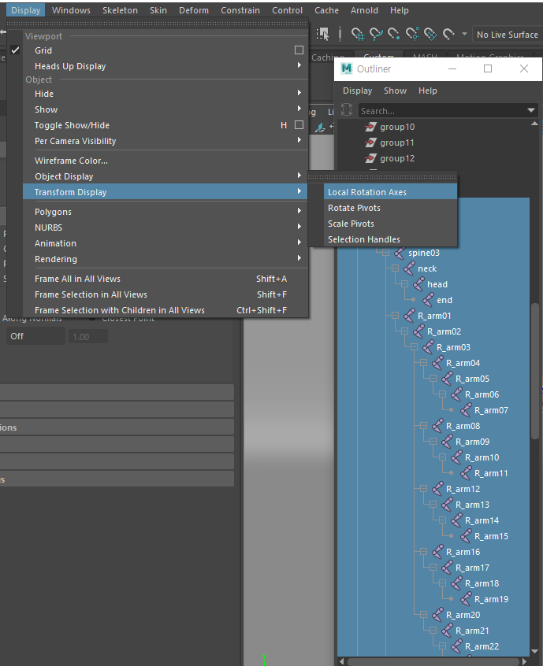
Task: Open the Outliner Display menu
Action: coord(357,91)
